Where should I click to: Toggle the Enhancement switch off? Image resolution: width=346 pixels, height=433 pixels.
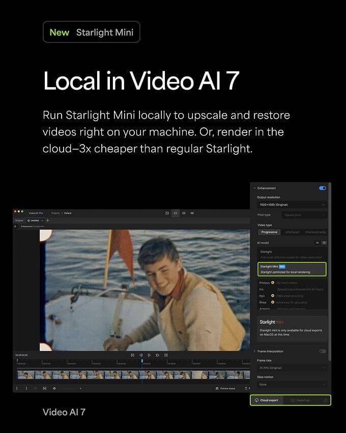point(322,188)
